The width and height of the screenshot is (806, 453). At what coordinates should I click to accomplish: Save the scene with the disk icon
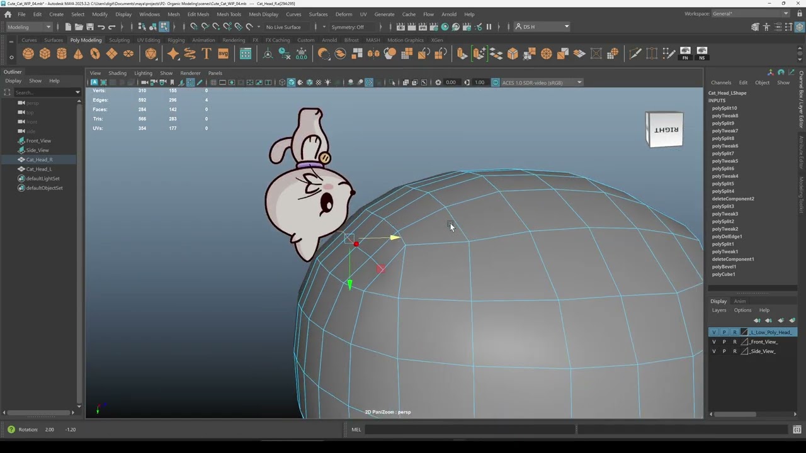(90, 26)
